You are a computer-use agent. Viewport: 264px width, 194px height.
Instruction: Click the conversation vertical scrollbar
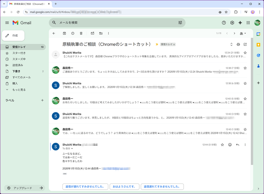pyautogui.click(x=252, y=101)
